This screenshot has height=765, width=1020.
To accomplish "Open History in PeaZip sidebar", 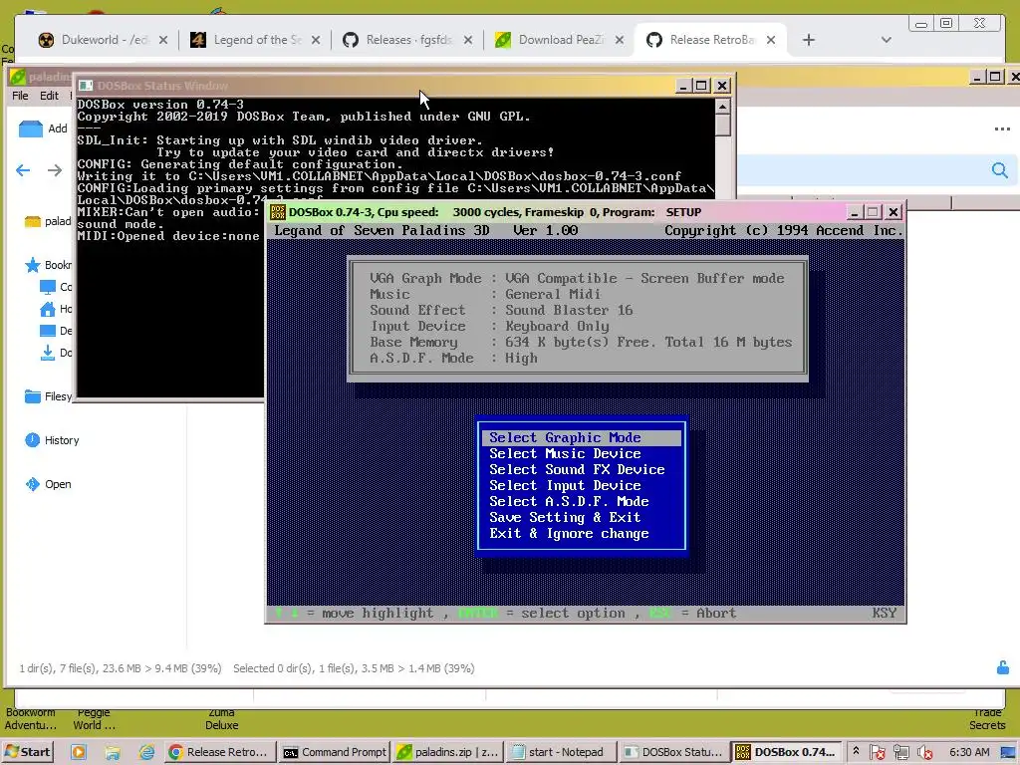I will click(52, 440).
